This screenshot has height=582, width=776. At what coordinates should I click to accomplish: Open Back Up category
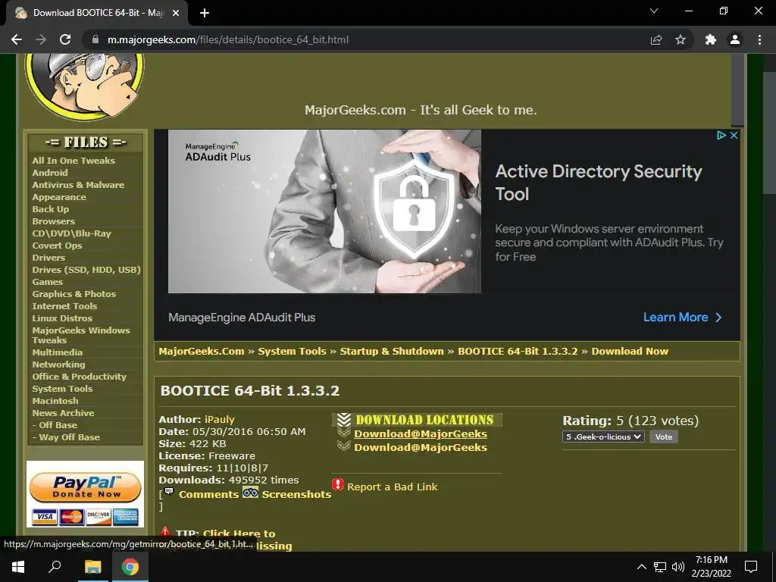coord(51,209)
